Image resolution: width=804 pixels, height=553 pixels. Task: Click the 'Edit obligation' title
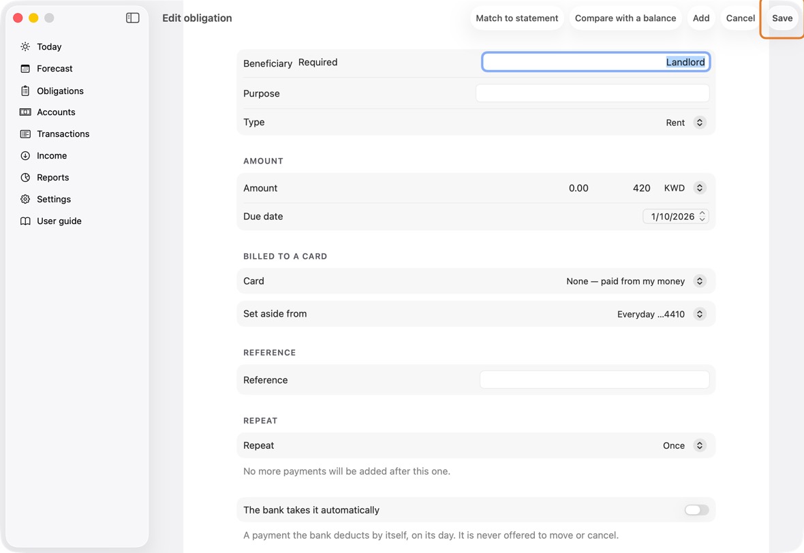click(x=197, y=18)
